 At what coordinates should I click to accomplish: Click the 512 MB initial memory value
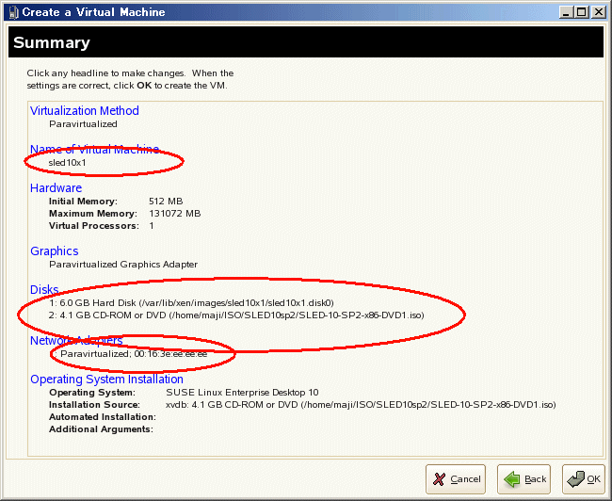[x=166, y=202]
